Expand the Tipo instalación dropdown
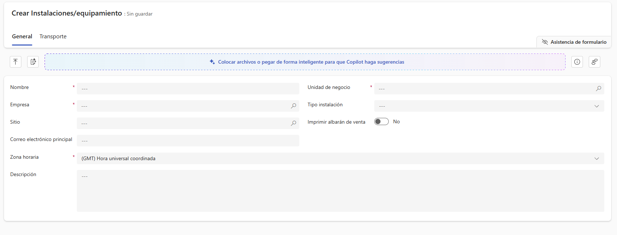617x235 pixels. coord(596,106)
